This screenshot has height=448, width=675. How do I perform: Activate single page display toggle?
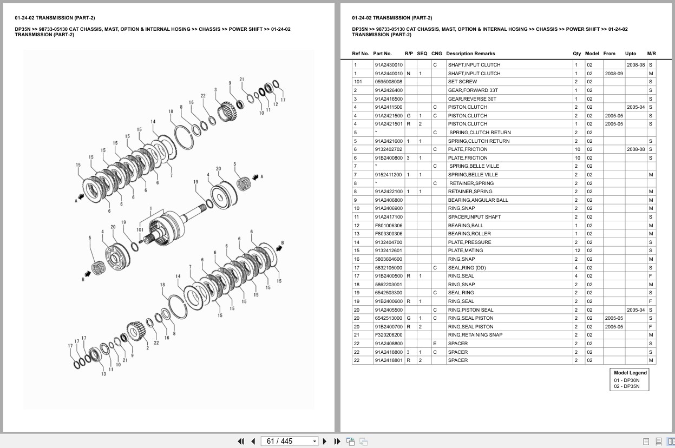(x=646, y=441)
